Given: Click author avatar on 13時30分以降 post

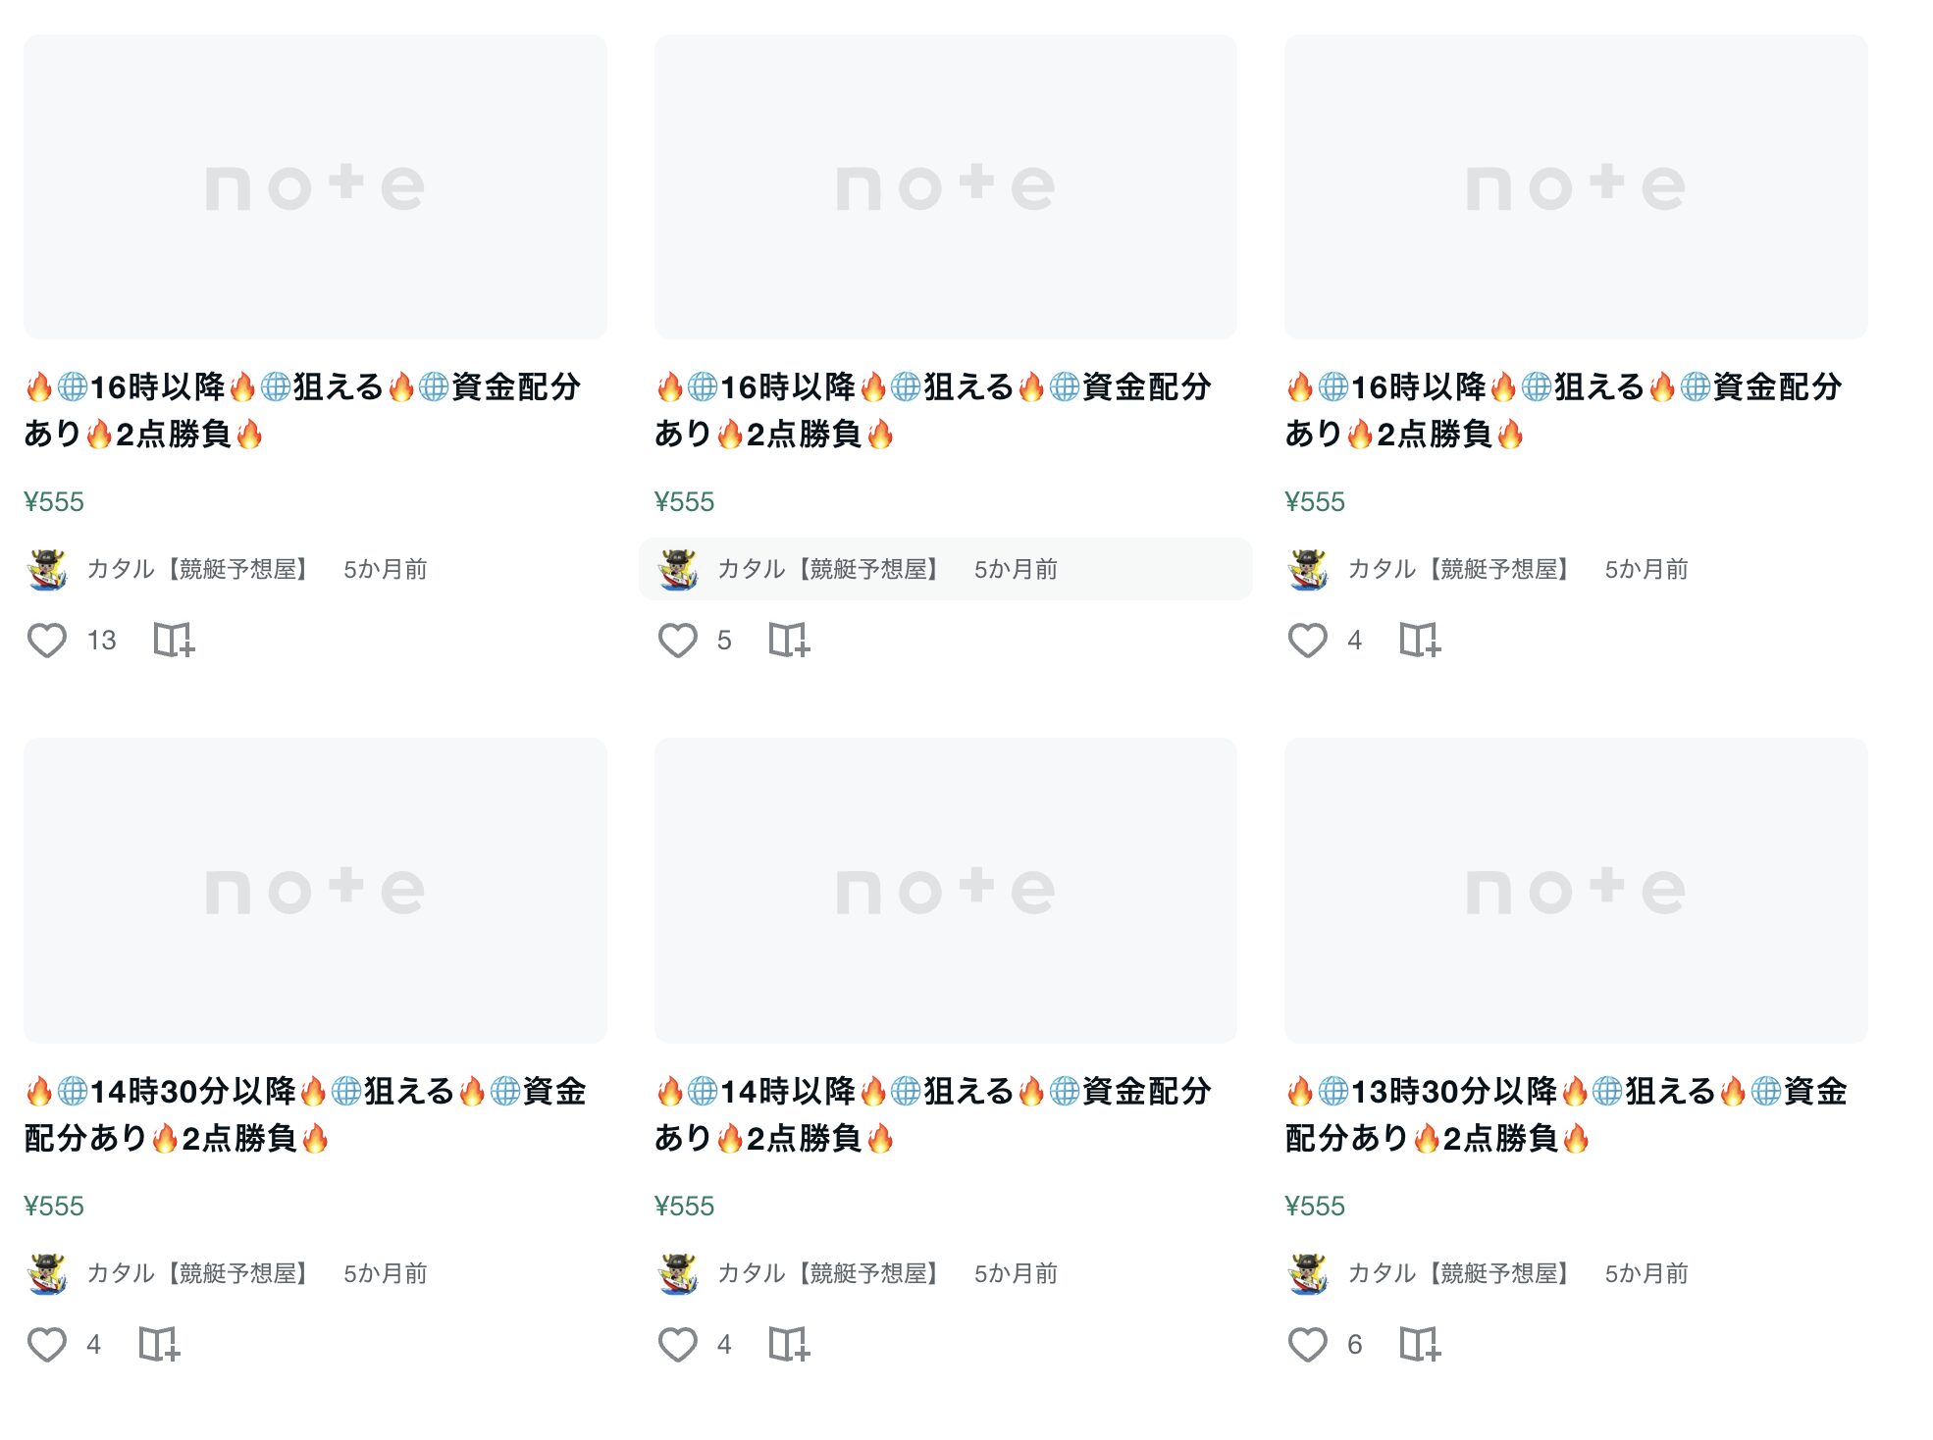Looking at the screenshot, I should 1308,1273.
